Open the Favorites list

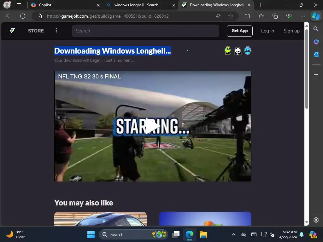261,16
